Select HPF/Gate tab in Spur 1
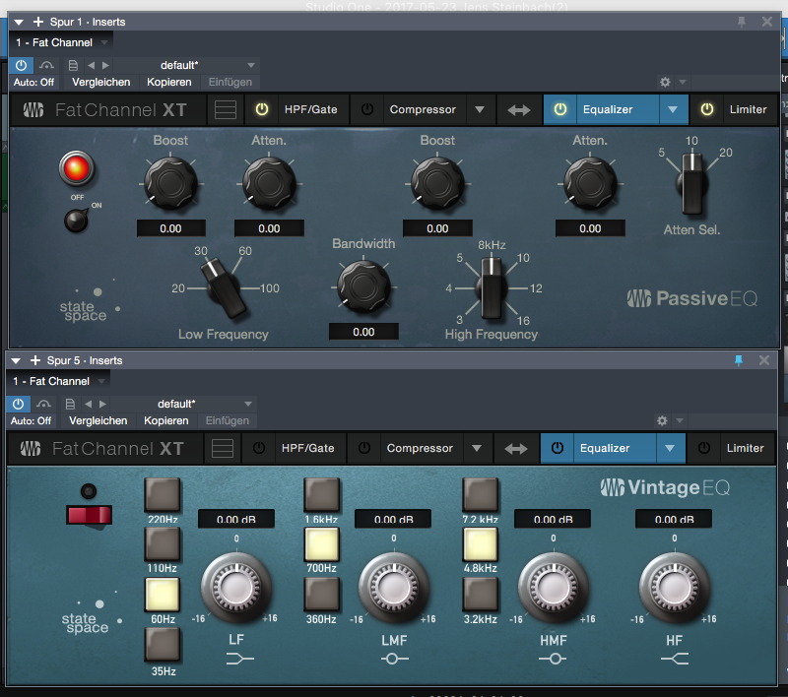The image size is (788, 697). point(310,109)
